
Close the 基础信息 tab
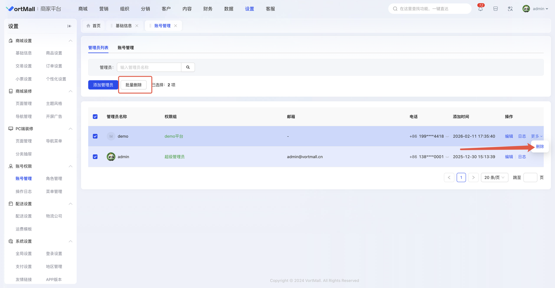[137, 26]
